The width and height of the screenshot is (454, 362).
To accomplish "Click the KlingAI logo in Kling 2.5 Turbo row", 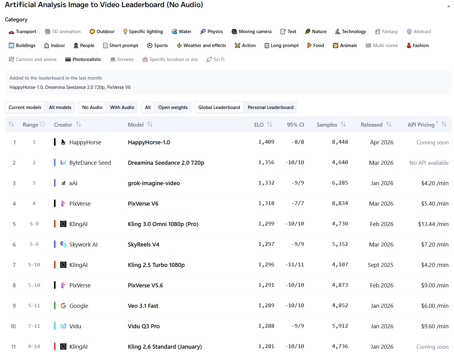I will pos(63,265).
